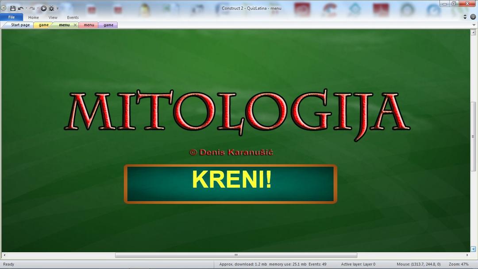
Task: Open the File menu
Action: pos(12,17)
